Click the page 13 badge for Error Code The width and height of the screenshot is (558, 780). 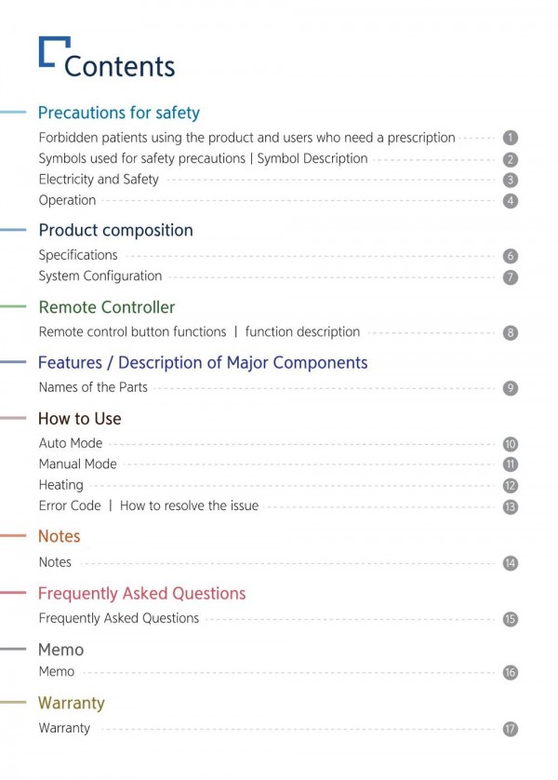[510, 507]
